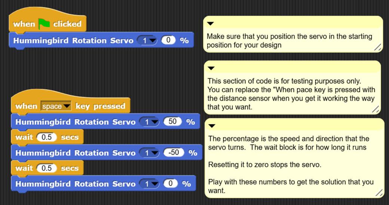Image resolution: width=389 pixels, height=205 pixels.
Task: Click the 0 percent field in final servo block
Action: [x=171, y=184]
